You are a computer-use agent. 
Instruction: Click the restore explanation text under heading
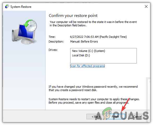(x=93, y=23)
